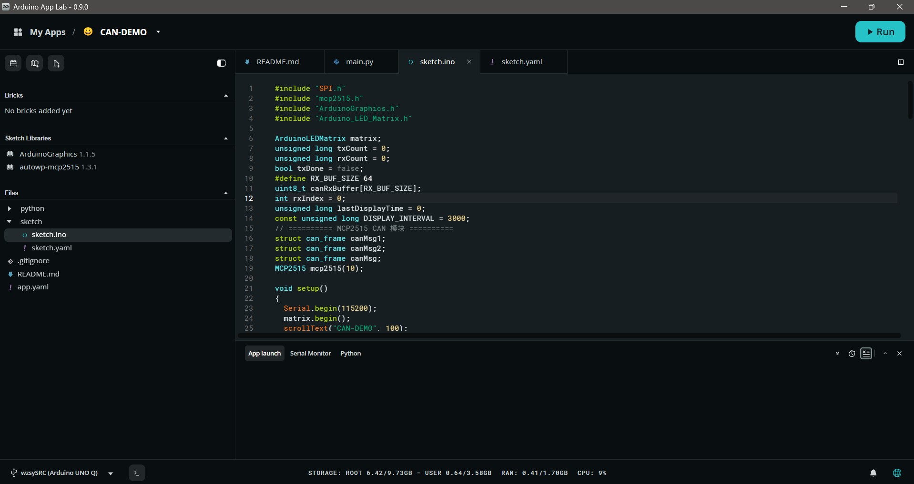Viewport: 914px width, 484px height.
Task: Collapse the Files section
Action: 226,193
